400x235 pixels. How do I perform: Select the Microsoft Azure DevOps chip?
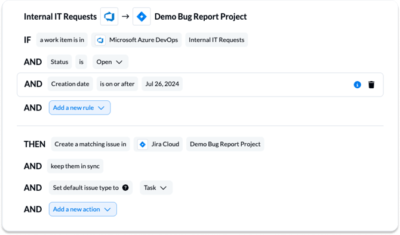pyautogui.click(x=137, y=40)
